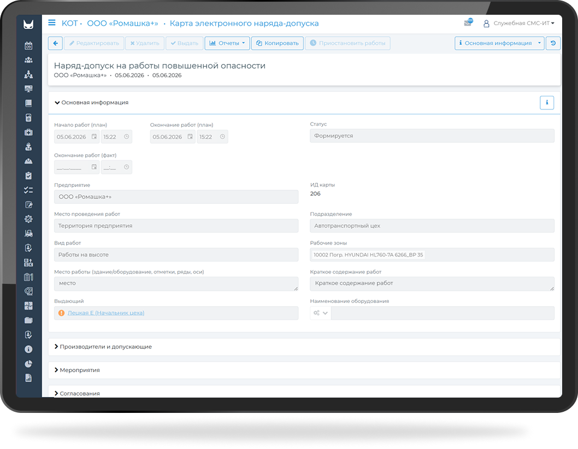This screenshot has height=449, width=578.
Task: Click the Рабочие зоны tag HYUNDAI HL760-7A
Action: pyautogui.click(x=368, y=254)
